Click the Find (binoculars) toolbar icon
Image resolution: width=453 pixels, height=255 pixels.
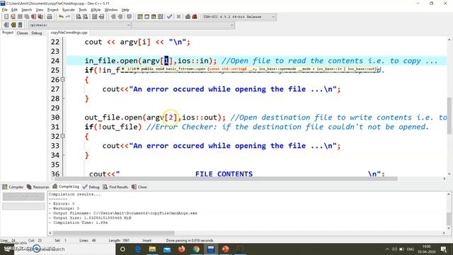coord(79,17)
